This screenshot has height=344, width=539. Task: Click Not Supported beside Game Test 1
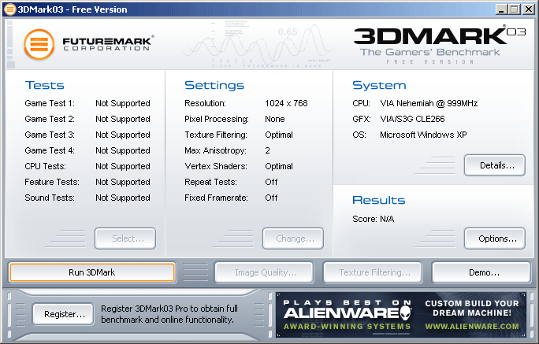point(123,103)
